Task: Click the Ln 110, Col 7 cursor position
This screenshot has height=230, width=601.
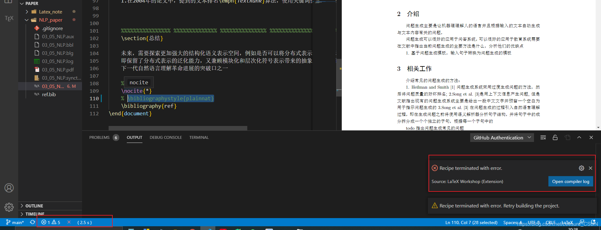Action: coord(471,222)
